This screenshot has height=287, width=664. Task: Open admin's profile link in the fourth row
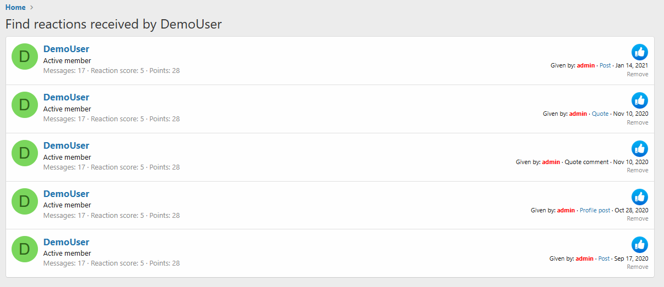coord(566,210)
